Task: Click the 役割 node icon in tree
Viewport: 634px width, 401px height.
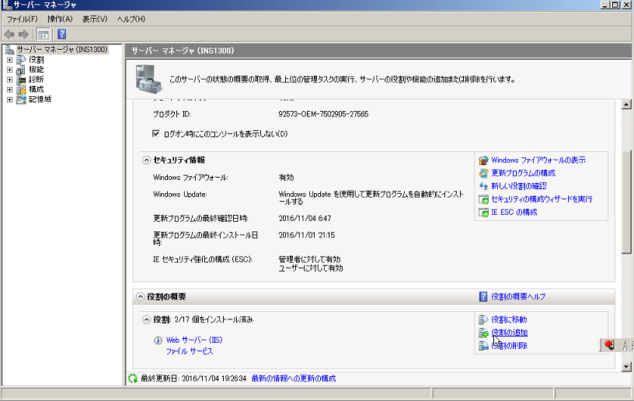Action: (x=21, y=60)
